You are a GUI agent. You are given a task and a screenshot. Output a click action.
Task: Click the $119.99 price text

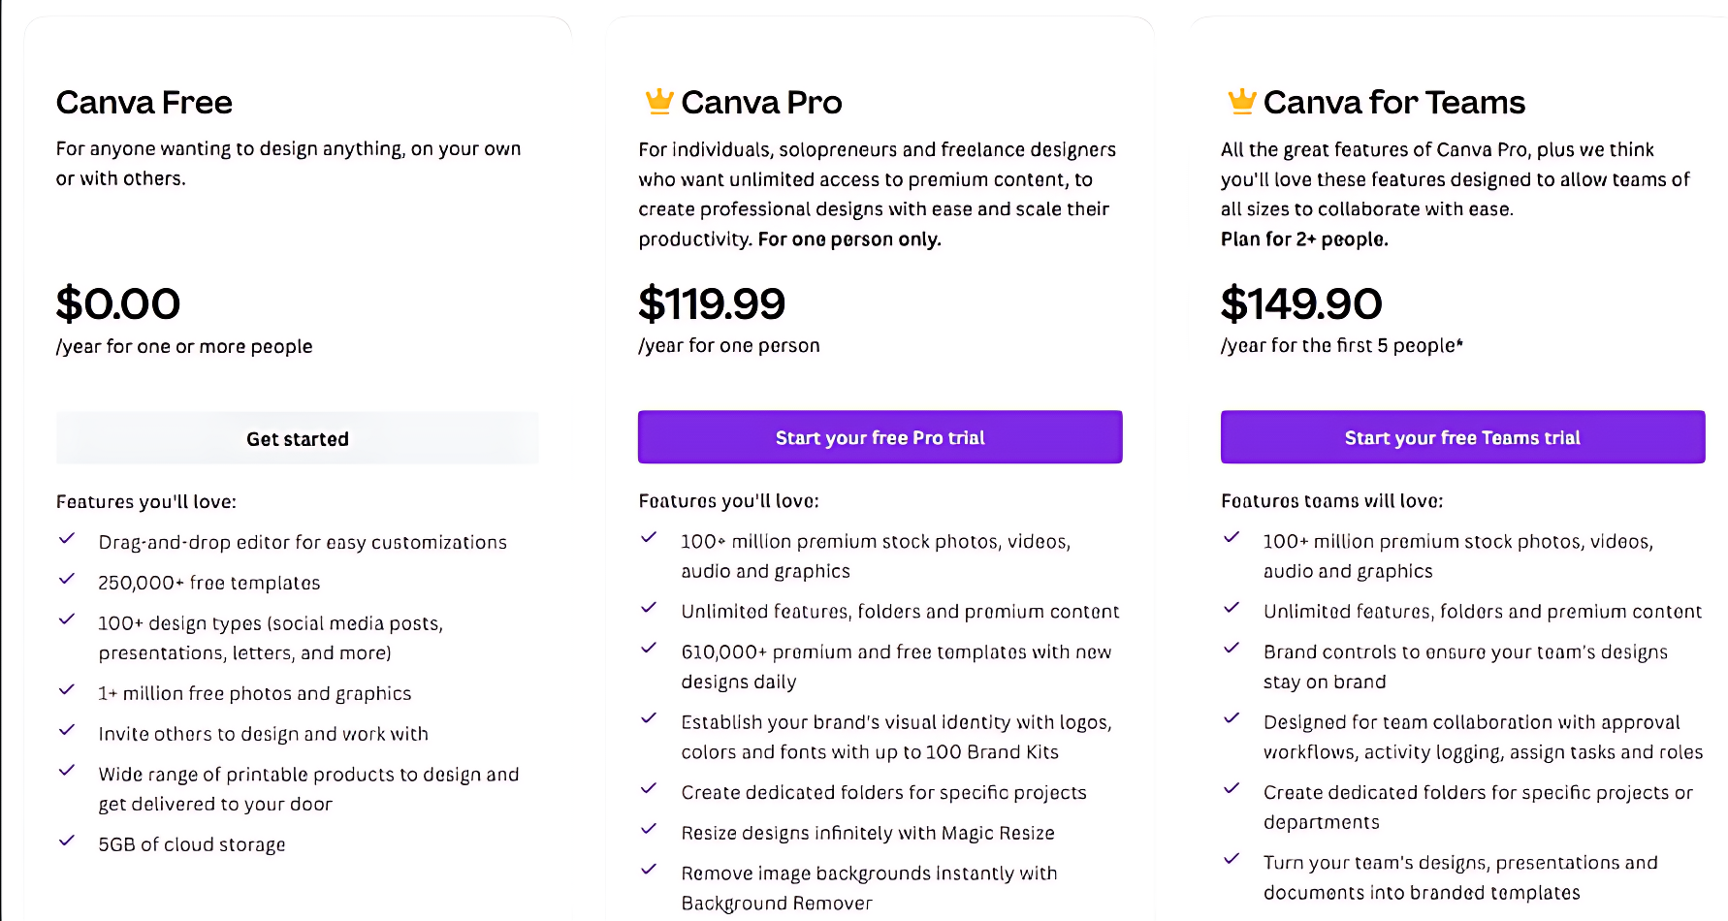(712, 303)
